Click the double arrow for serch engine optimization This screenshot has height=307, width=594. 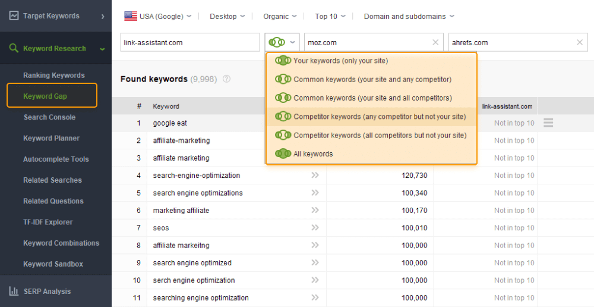point(315,280)
